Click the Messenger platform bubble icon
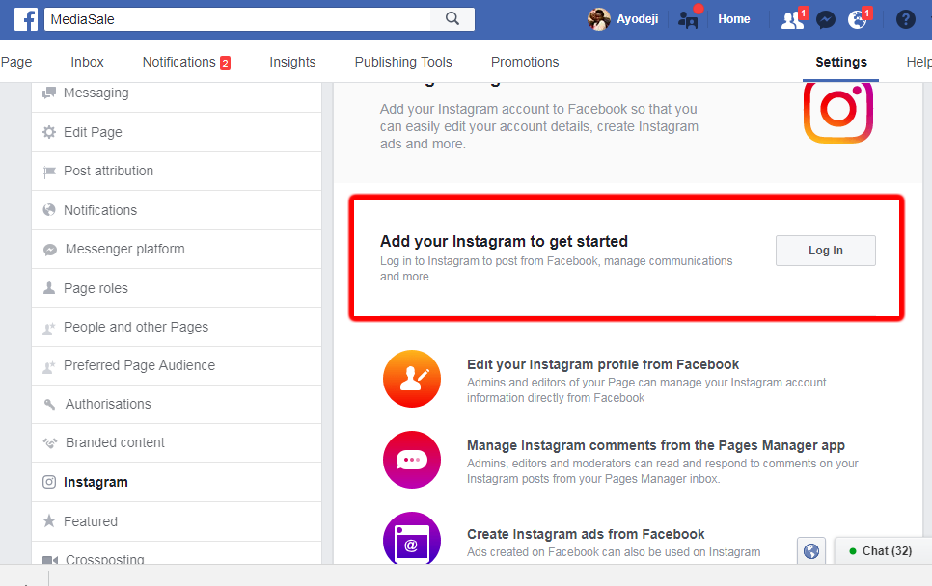The height and width of the screenshot is (586, 932). pyautogui.click(x=50, y=250)
